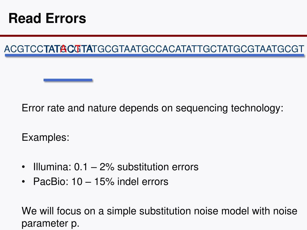
Task: Click the bullet before PacBio
Action: pos(23,182)
